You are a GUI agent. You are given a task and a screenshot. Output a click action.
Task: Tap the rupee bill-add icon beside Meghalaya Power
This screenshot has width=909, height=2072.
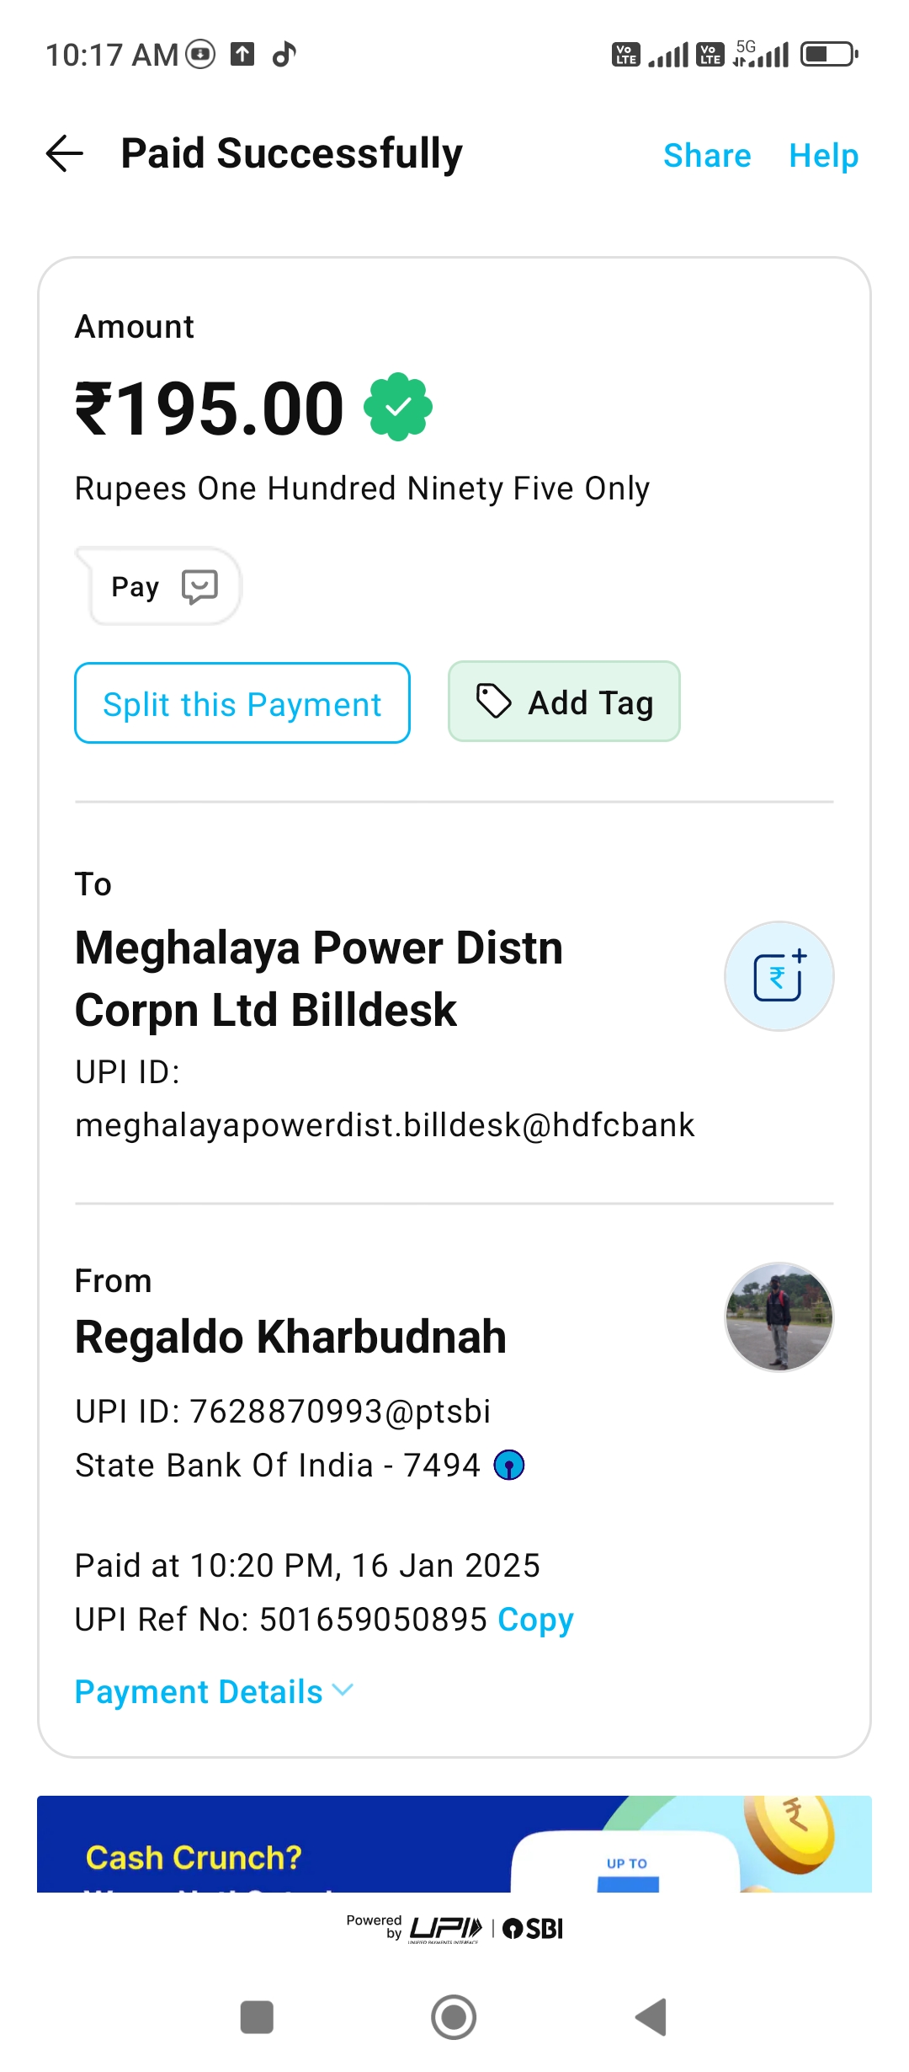click(x=779, y=976)
